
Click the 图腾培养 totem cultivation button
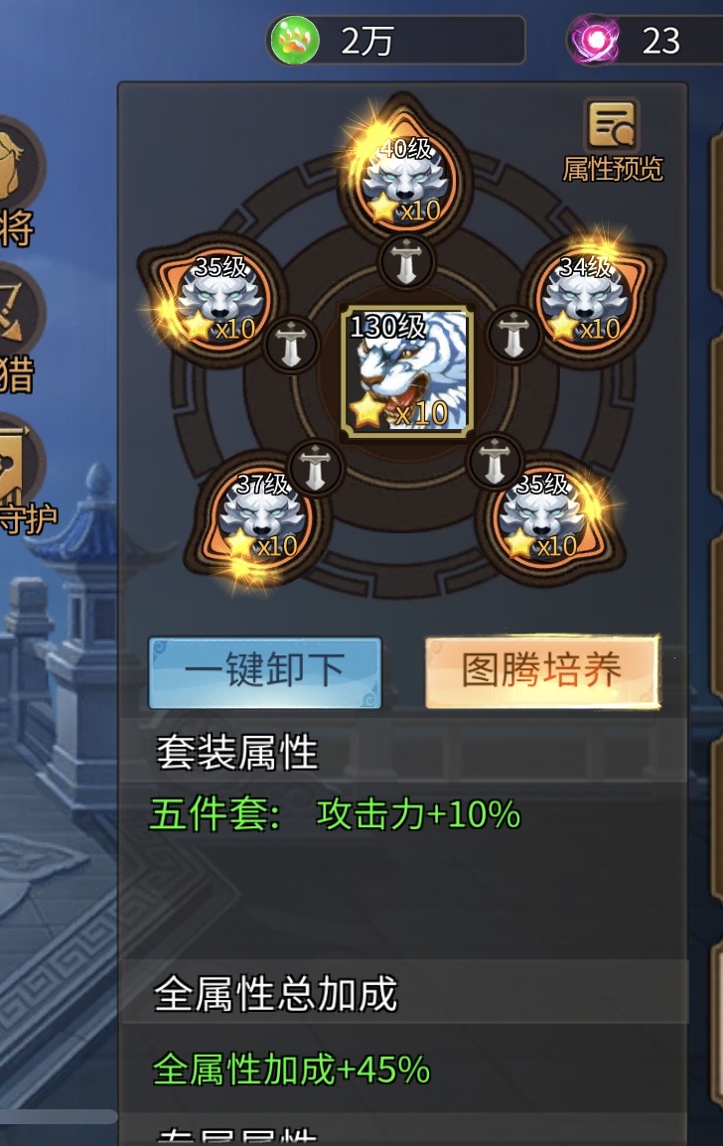tap(542, 671)
